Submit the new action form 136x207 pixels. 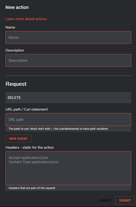pyautogui.click(x=125, y=201)
